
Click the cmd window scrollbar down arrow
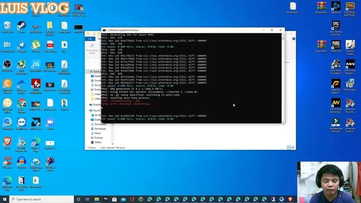(x=283, y=122)
